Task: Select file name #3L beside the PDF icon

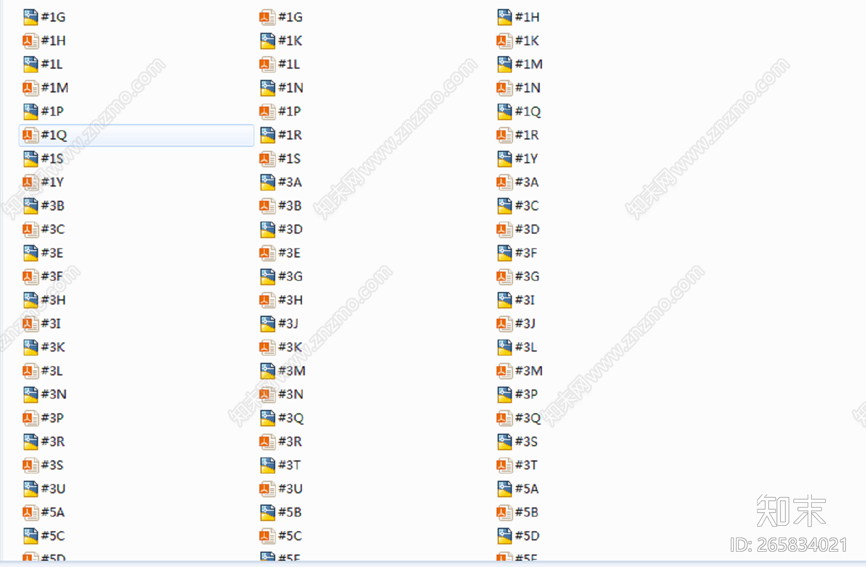Action: [x=52, y=371]
